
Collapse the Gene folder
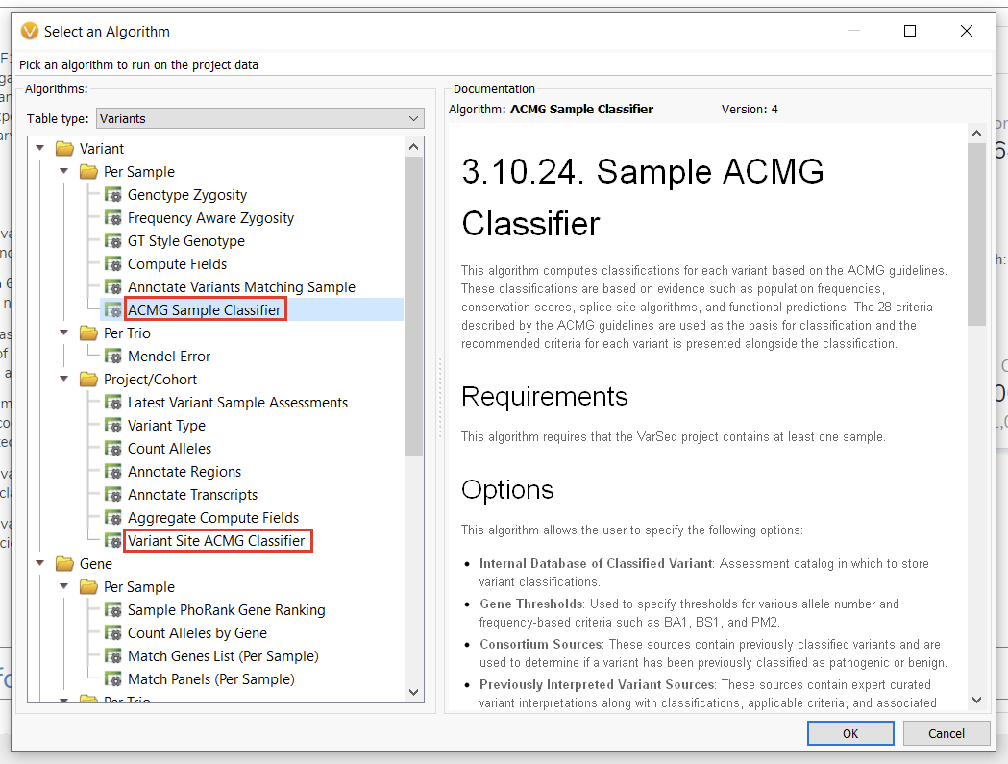(40, 563)
